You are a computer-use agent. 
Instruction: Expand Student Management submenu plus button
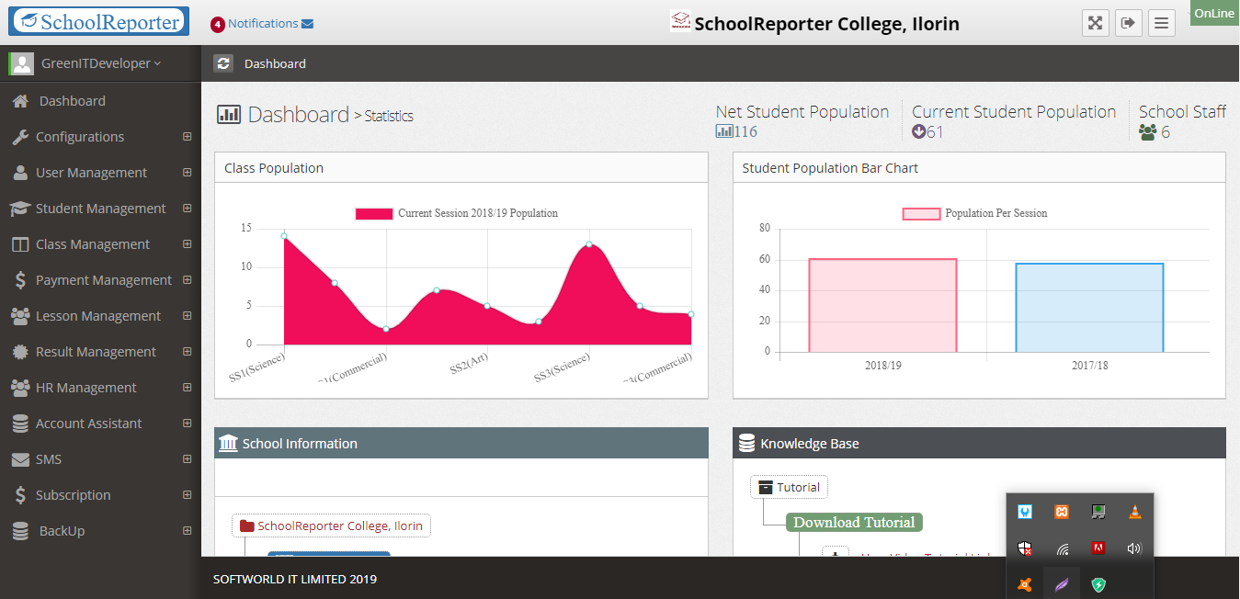(x=188, y=209)
